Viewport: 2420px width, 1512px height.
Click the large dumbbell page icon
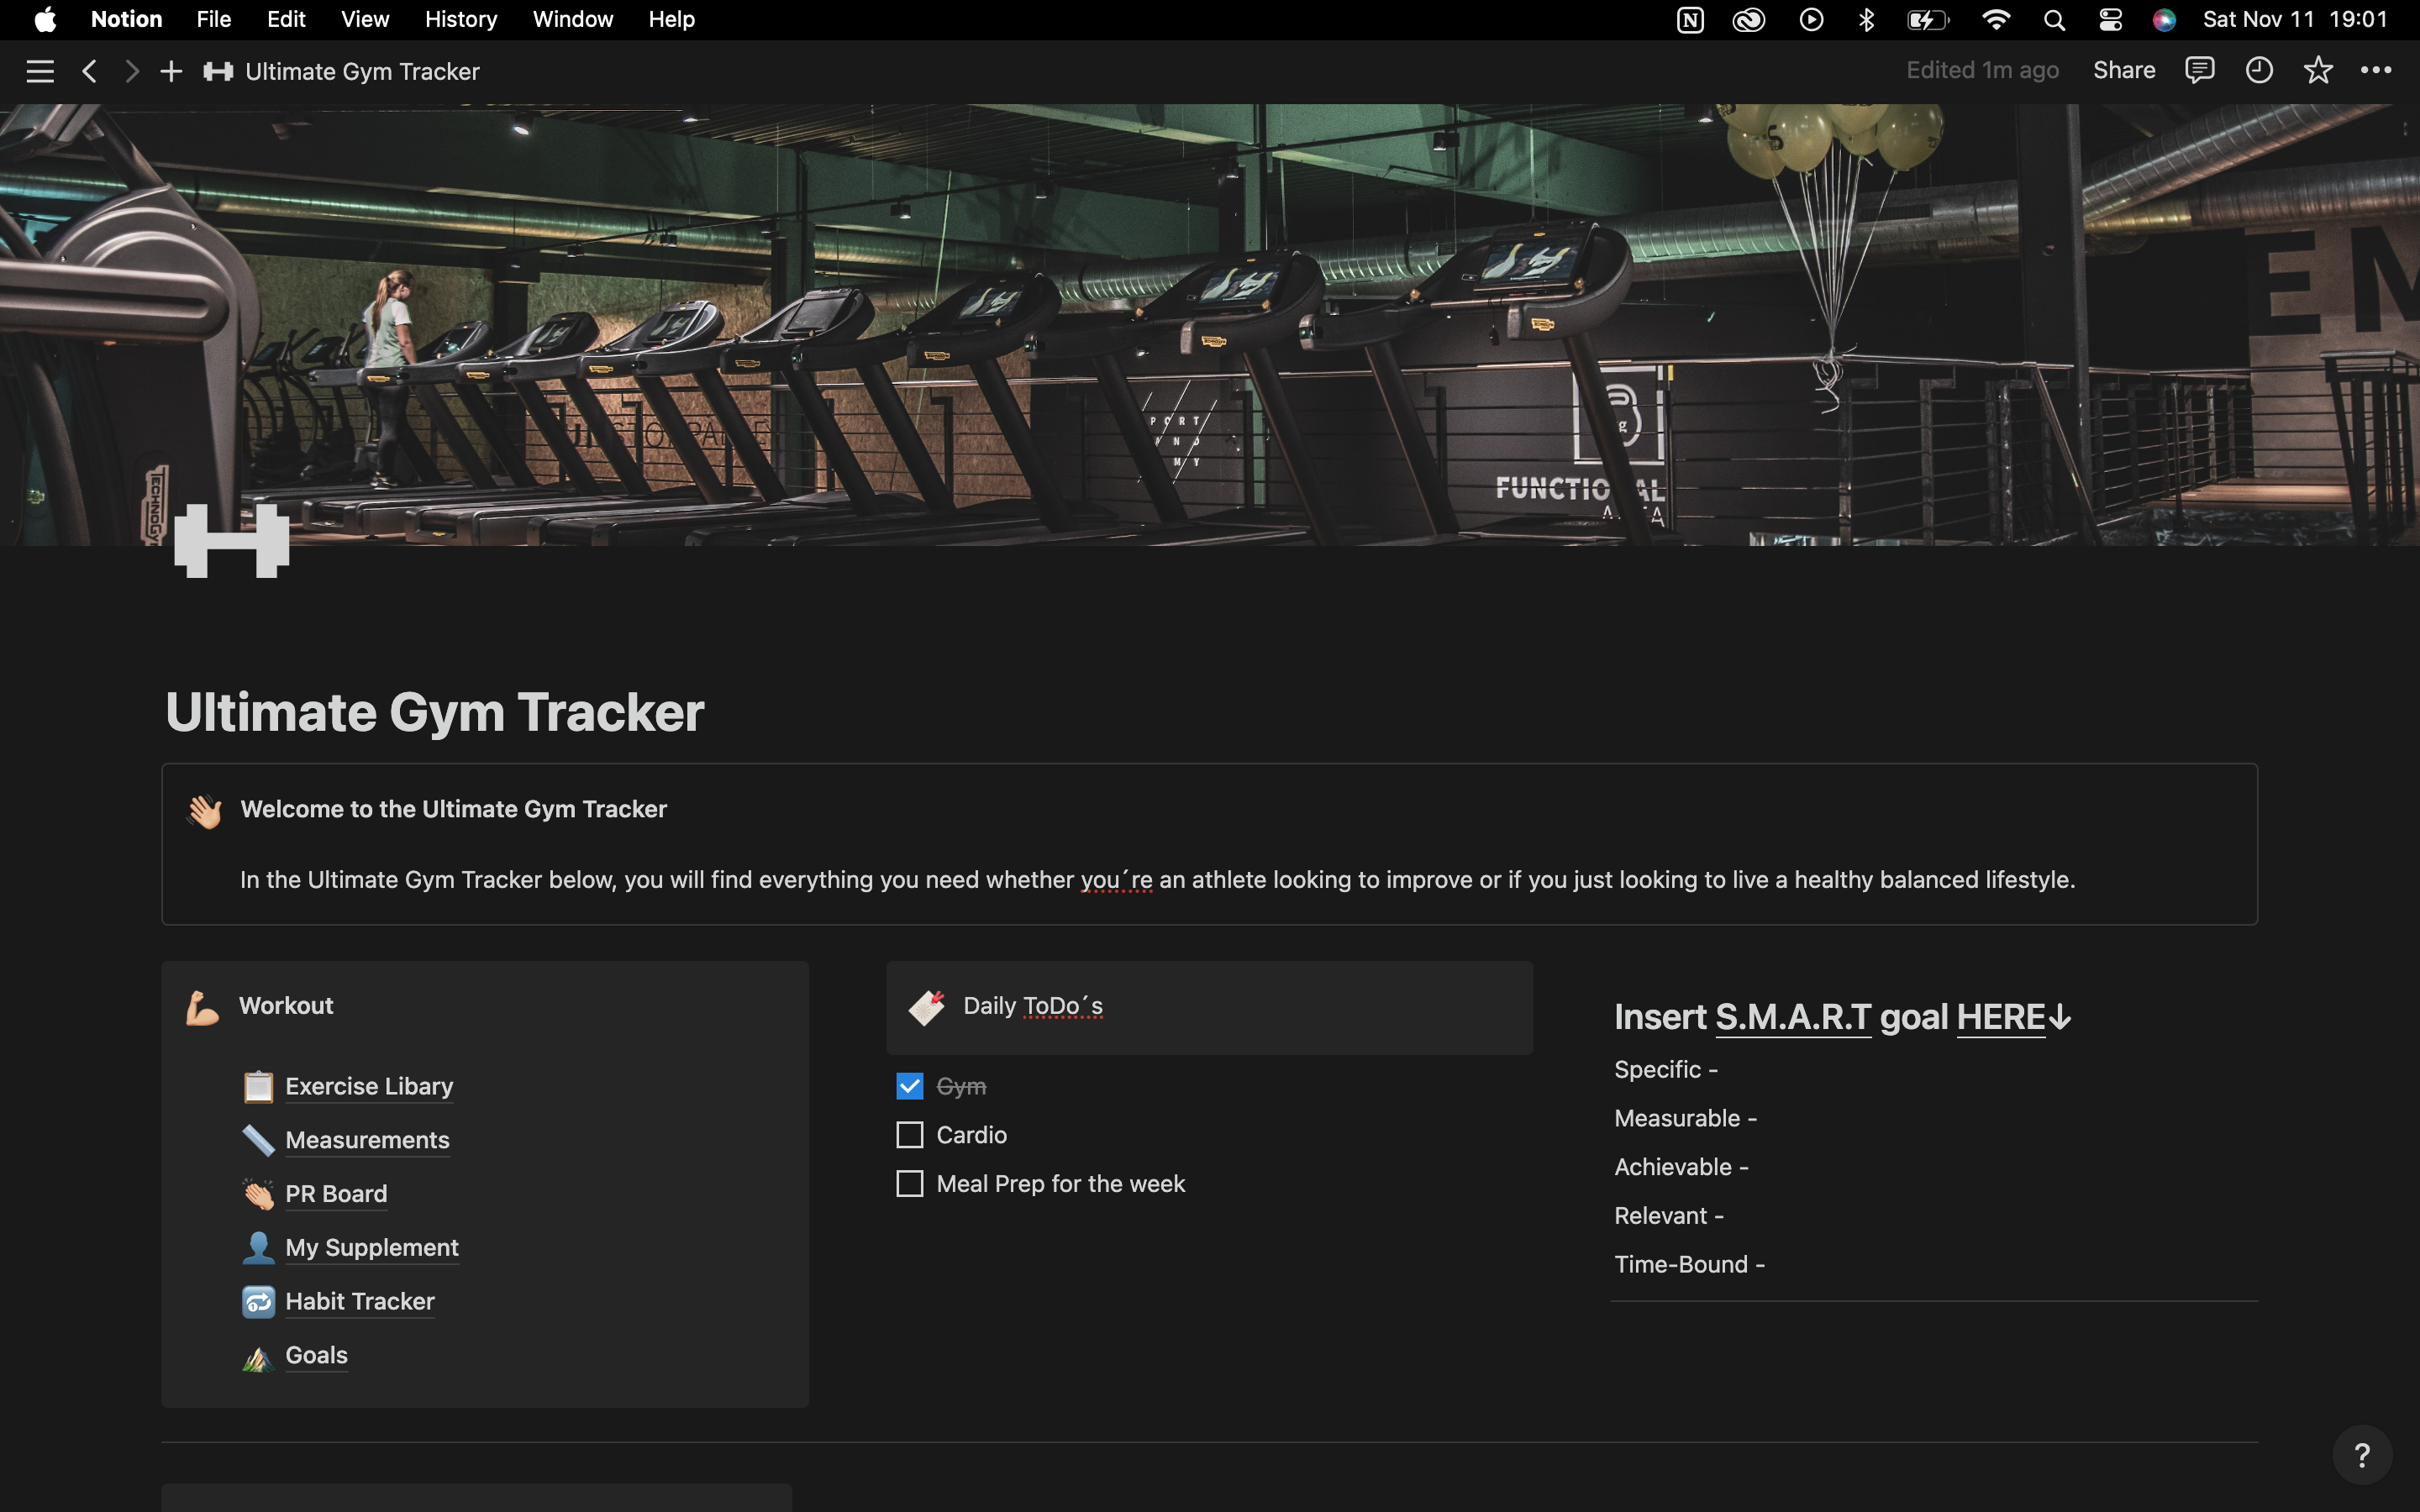232,541
